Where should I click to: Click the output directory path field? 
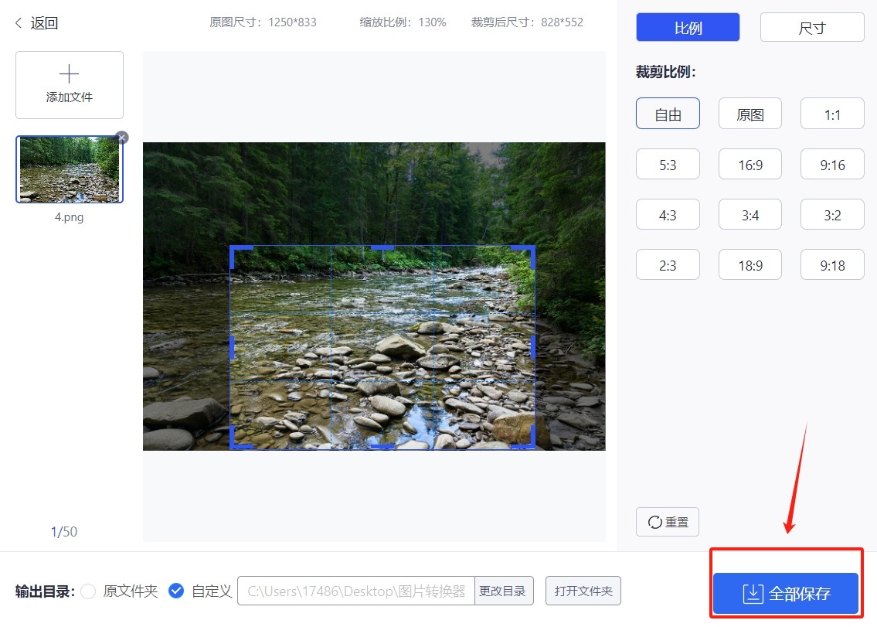click(x=356, y=591)
